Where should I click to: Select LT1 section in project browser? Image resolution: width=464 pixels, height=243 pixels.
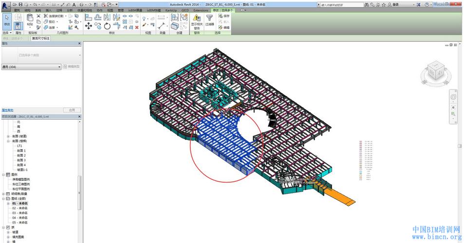pos(19,146)
